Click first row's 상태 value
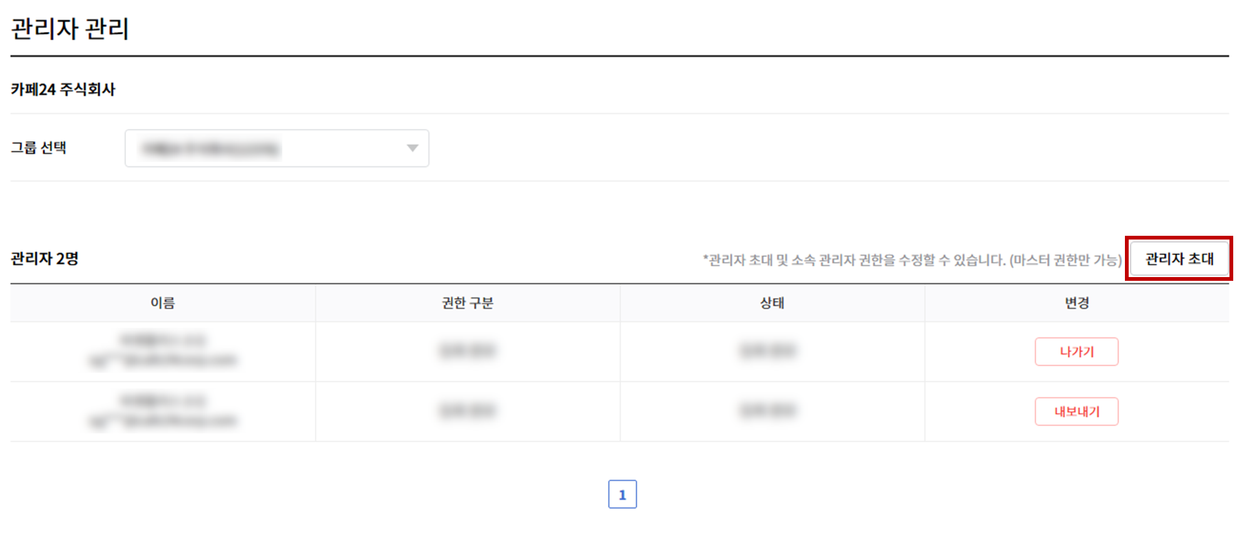Screen dimensions: 1252x536 coord(767,351)
